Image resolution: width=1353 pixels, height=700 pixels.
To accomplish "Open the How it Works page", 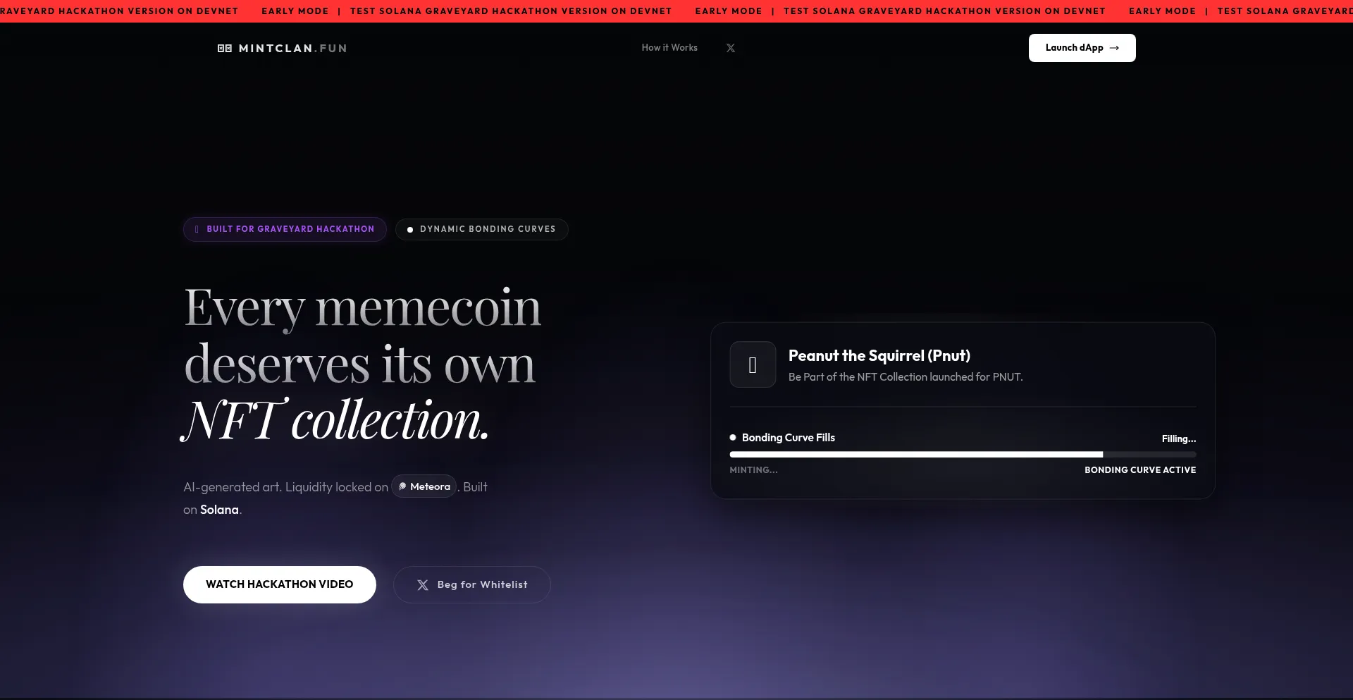I will coord(669,48).
